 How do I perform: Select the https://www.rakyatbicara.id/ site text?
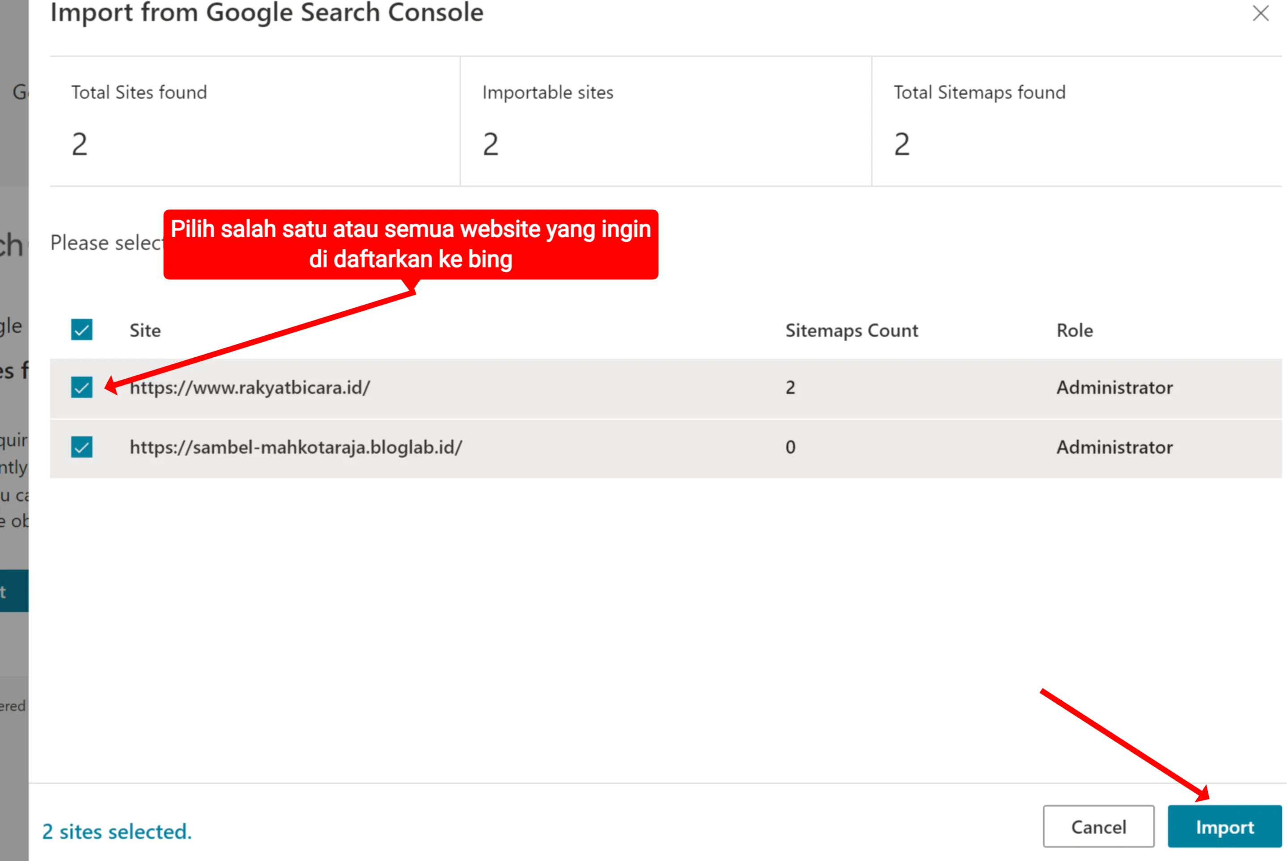[x=250, y=388]
